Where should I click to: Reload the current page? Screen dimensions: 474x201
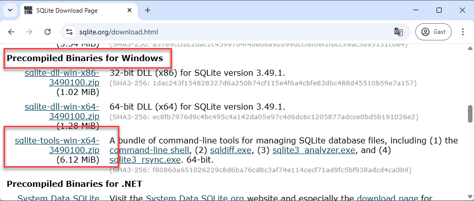coord(48,32)
